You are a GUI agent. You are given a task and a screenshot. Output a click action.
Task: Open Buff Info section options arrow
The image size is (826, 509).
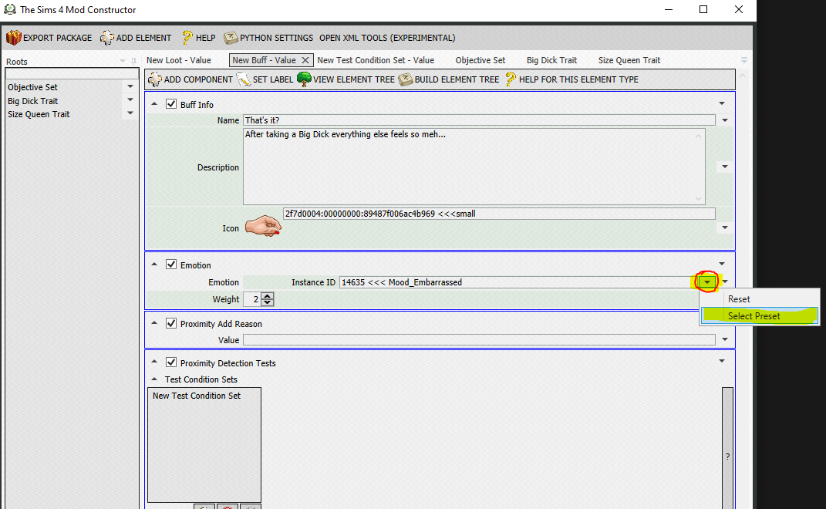point(722,103)
